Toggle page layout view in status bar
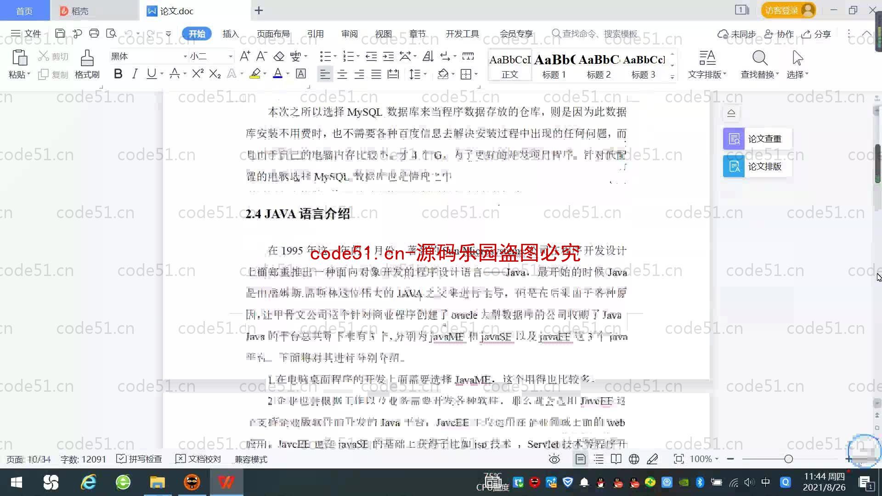This screenshot has width=882, height=496. 581,459
